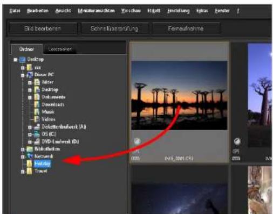Viewport: 273px width, 214px height.
Task: Open the Extras menu
Action: (x=202, y=11)
